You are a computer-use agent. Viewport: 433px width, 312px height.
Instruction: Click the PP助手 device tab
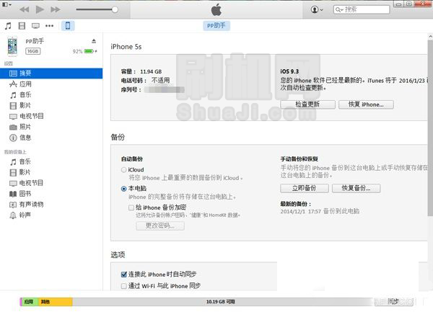[x=216, y=26]
